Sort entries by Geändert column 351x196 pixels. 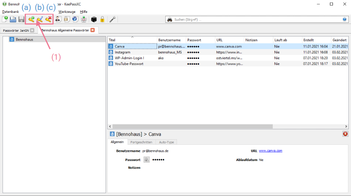(340, 40)
